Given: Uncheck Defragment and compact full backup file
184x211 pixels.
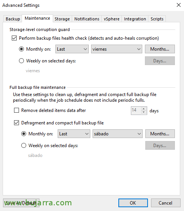Looking at the screenshot, I should [16, 123].
